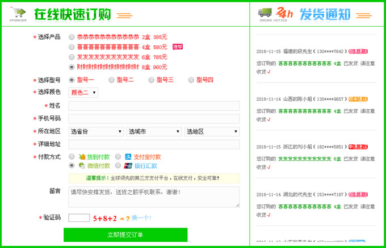The image size is (386, 248).
Task: Select 银行汇款 payment radio button
Action: [118, 165]
